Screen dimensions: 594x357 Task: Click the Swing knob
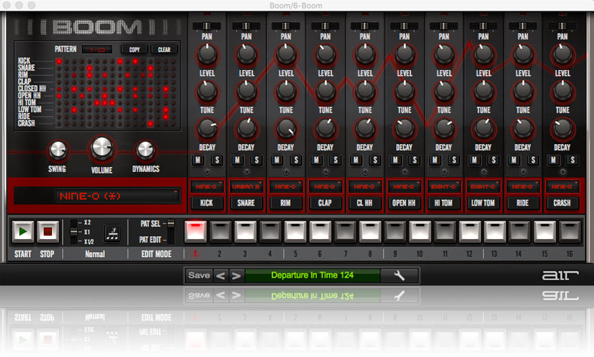coord(57,150)
